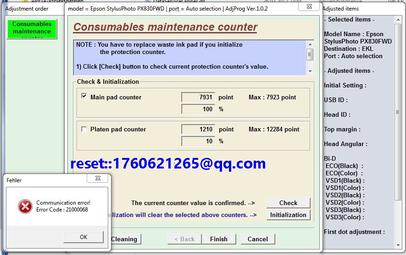Click 'First dot adjustment :' in Adjusted items
This screenshot has width=406, height=255.
point(354,232)
